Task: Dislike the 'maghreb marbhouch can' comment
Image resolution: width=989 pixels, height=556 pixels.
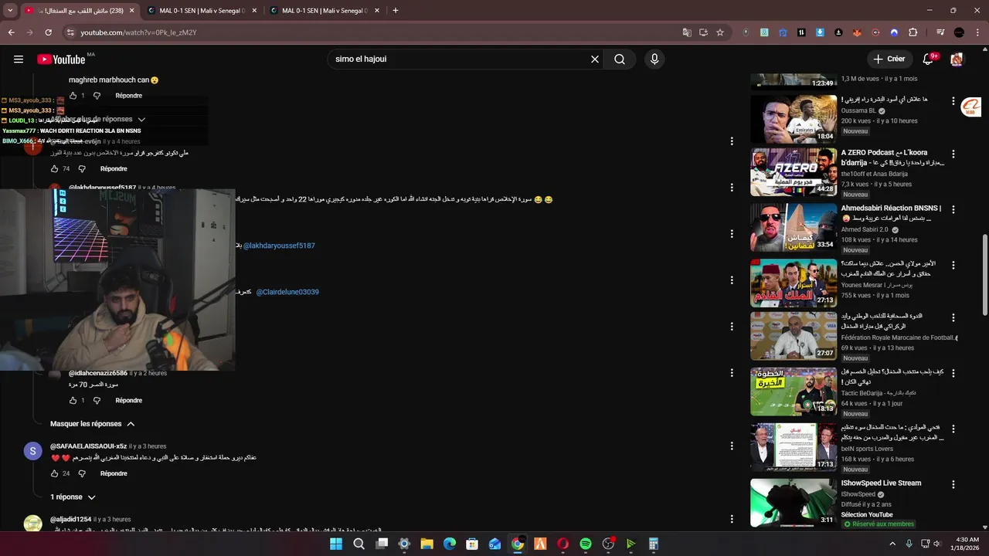Action: (x=97, y=96)
